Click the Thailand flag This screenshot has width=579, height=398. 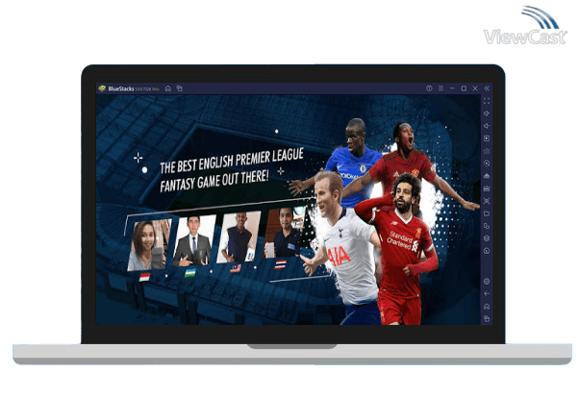[x=281, y=264]
